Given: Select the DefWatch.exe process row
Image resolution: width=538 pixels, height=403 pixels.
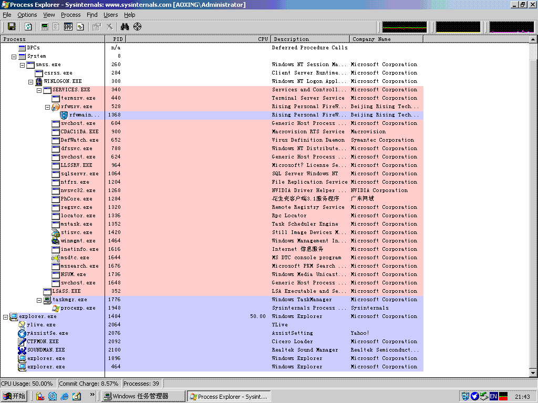Looking at the screenshot, I should coord(212,140).
